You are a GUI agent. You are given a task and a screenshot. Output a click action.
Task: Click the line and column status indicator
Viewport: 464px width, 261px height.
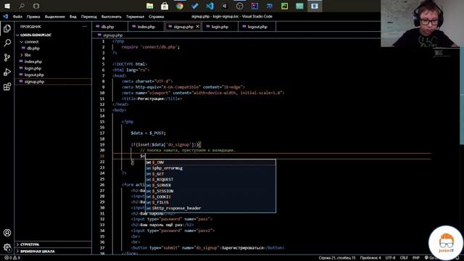(x=337, y=258)
